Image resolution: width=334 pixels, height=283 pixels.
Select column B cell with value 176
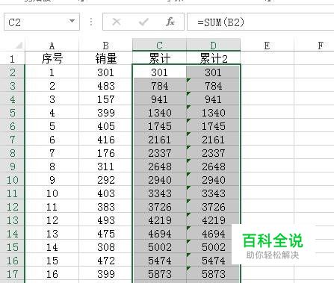pos(105,153)
